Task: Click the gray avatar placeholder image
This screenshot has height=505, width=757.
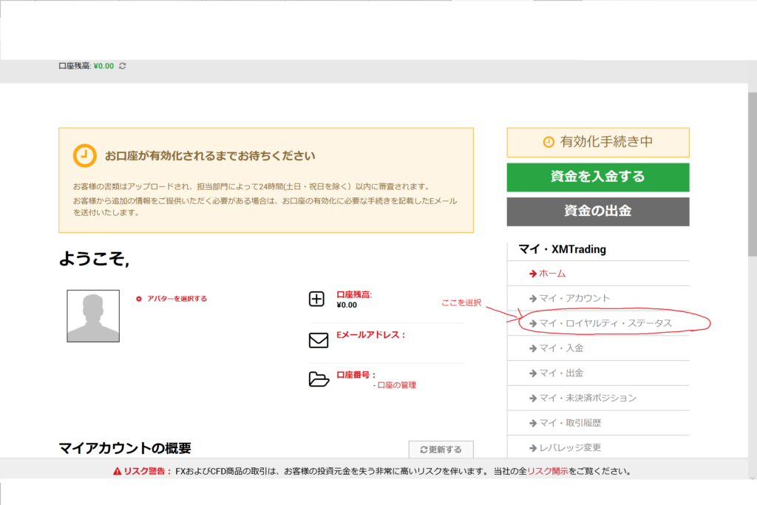Action: (93, 316)
